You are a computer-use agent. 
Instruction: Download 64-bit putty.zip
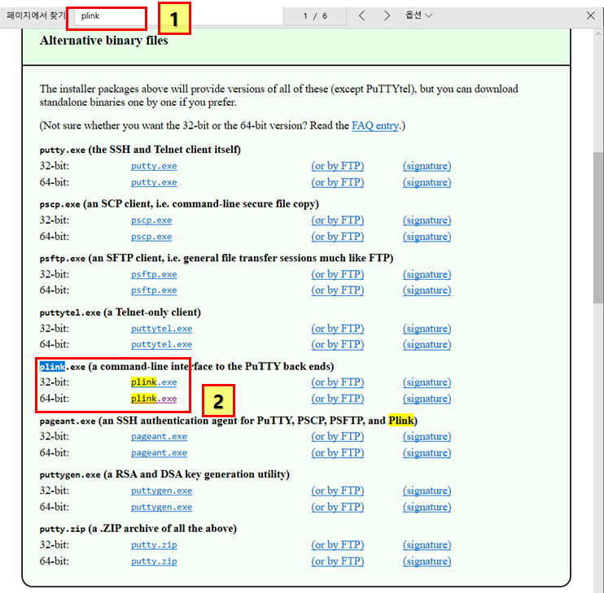tap(154, 561)
